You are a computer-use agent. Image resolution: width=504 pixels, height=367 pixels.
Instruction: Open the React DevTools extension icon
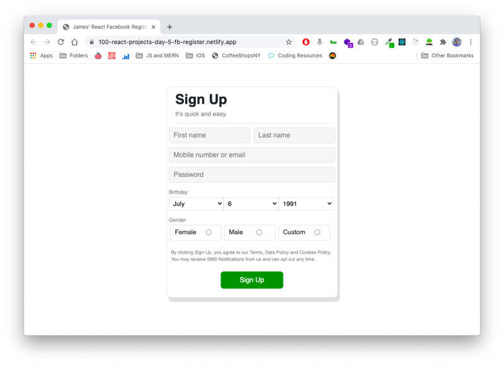[x=402, y=42]
